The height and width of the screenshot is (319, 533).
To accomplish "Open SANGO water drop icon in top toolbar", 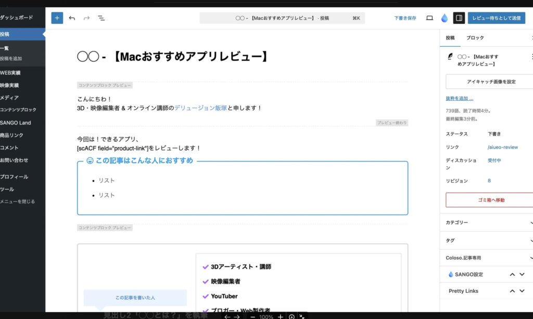I will click(x=444, y=18).
